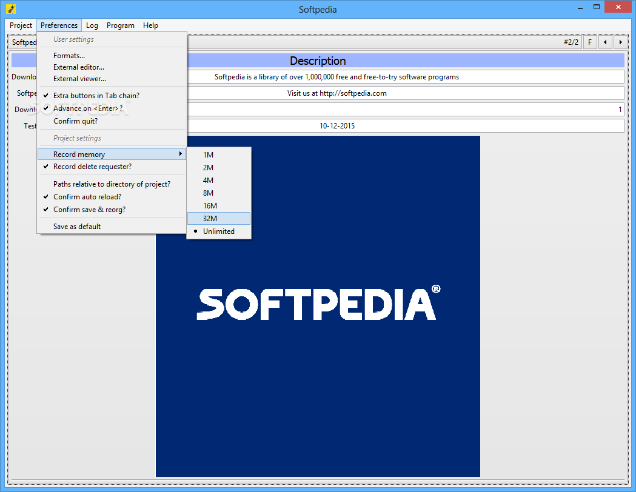
Task: Expand the Record memory submenu
Action: coord(112,155)
